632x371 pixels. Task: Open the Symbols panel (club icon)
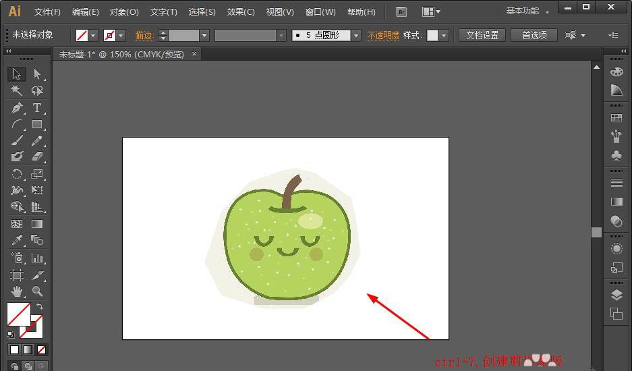pos(616,155)
